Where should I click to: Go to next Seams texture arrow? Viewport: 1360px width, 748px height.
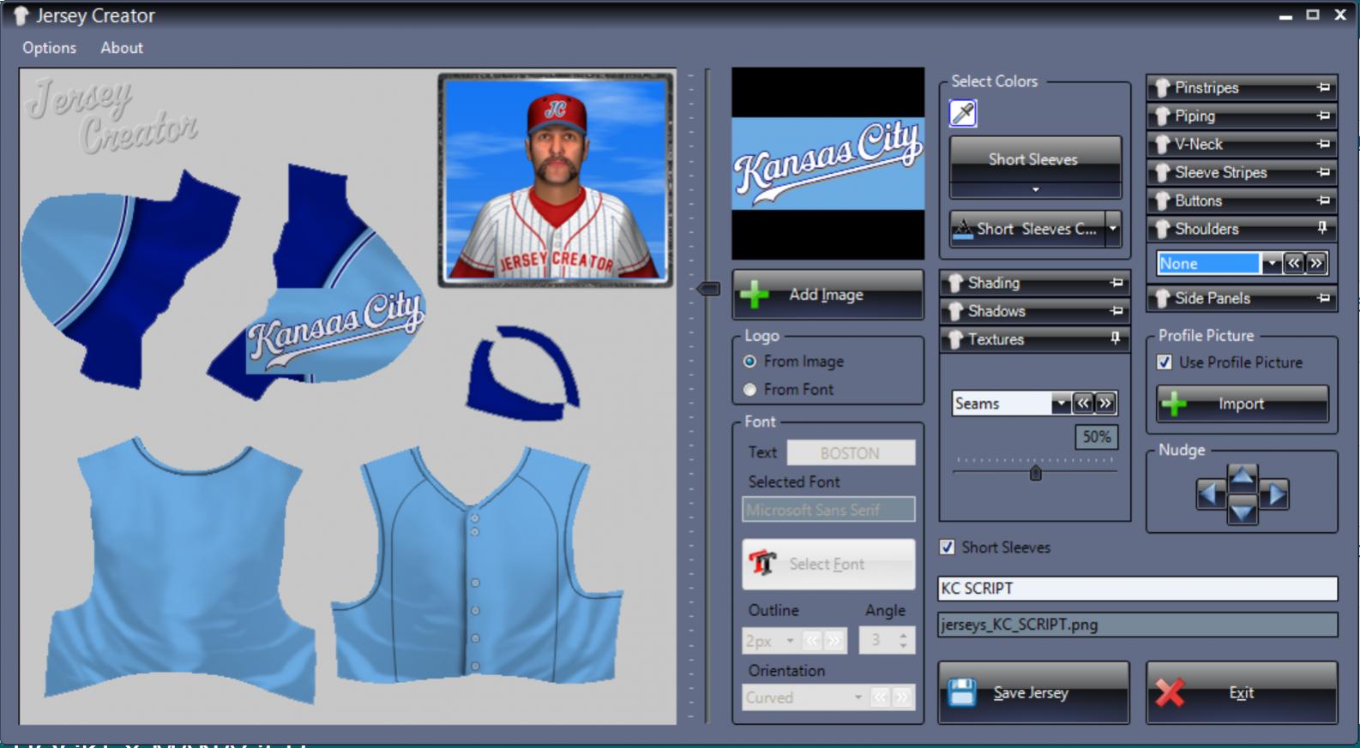(1106, 404)
